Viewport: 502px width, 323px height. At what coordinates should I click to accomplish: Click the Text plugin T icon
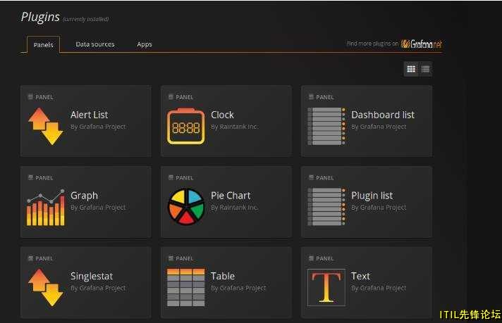tap(326, 288)
